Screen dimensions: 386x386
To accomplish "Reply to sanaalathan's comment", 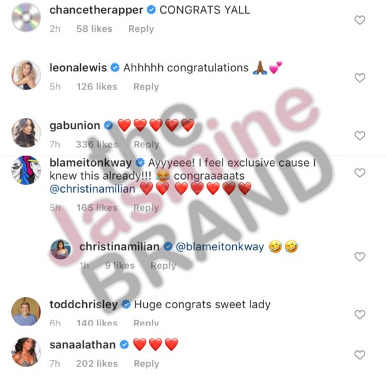I will (147, 363).
